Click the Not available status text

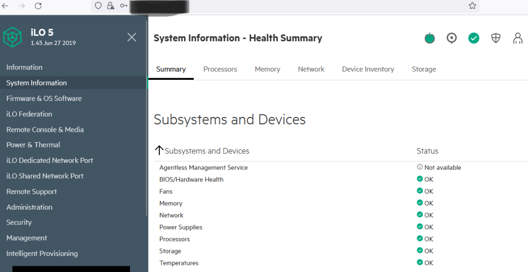click(x=442, y=167)
